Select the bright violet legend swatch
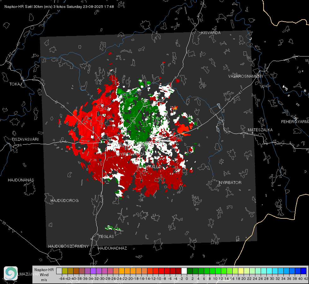309x284 pixels. click(93, 271)
